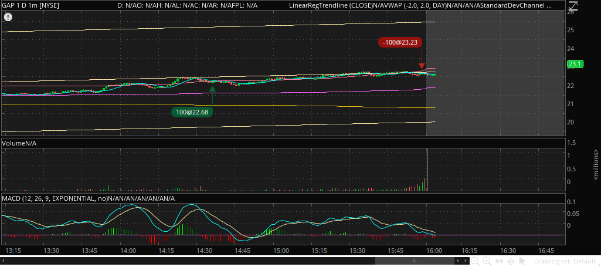Click the 16:00 time axis label
The width and height of the screenshot is (601, 267).
434,251
